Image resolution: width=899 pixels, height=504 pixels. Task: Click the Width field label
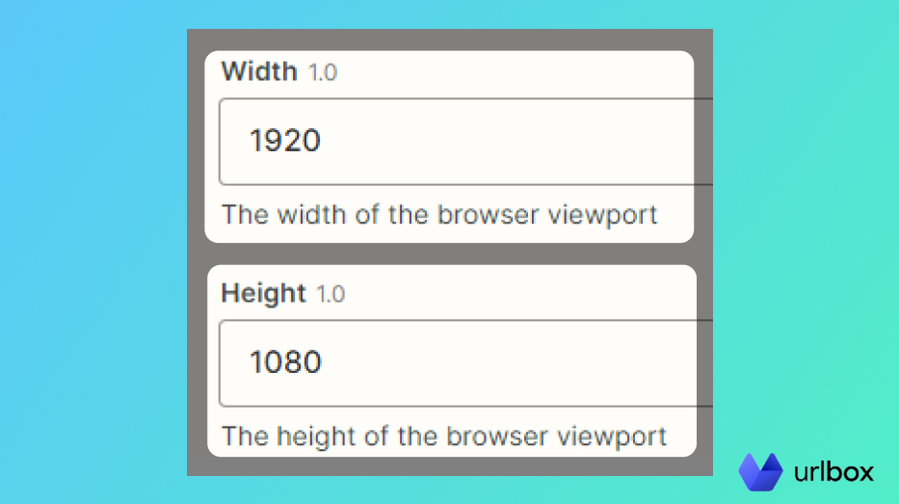[x=259, y=71]
